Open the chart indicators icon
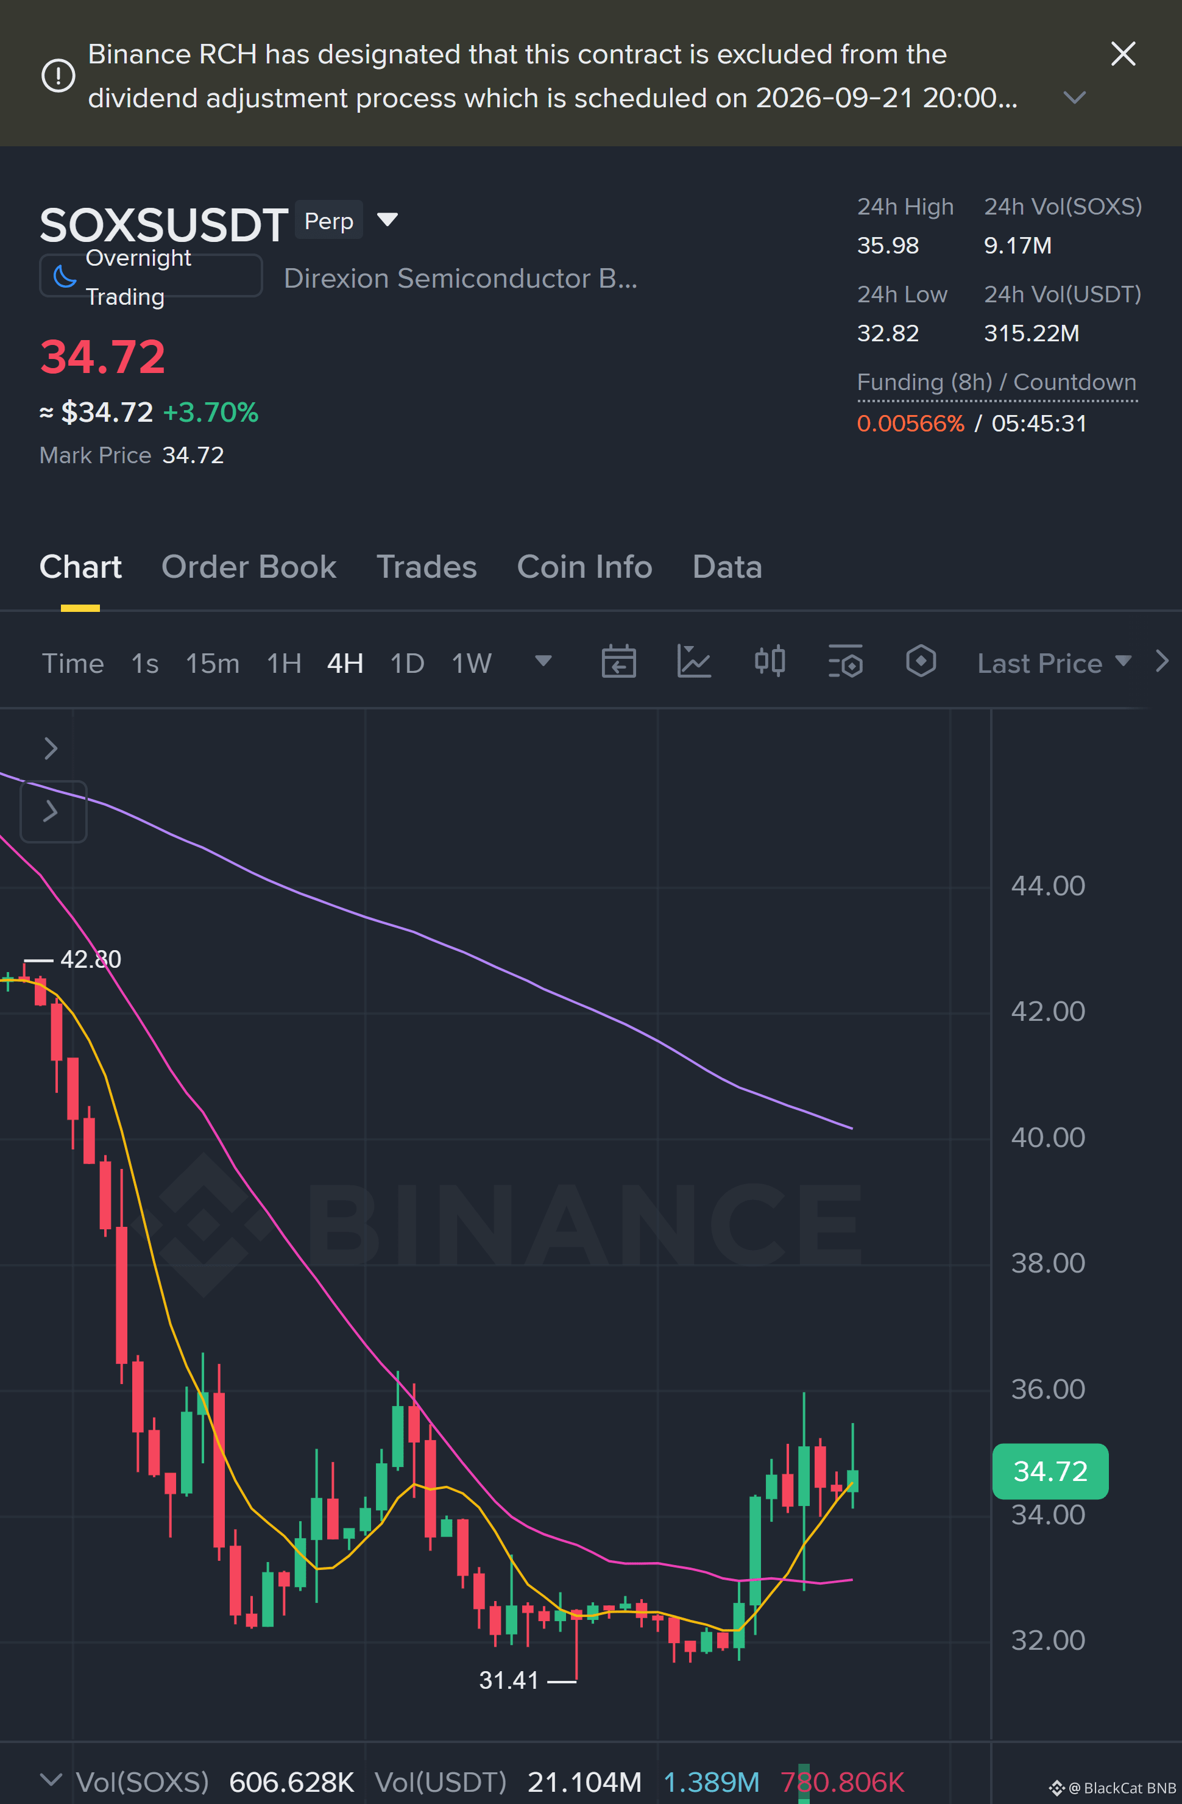 tap(694, 662)
